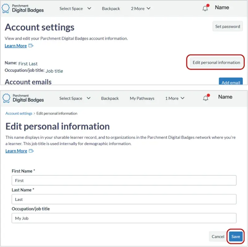
Task: Click the Set password button
Action: click(228, 26)
